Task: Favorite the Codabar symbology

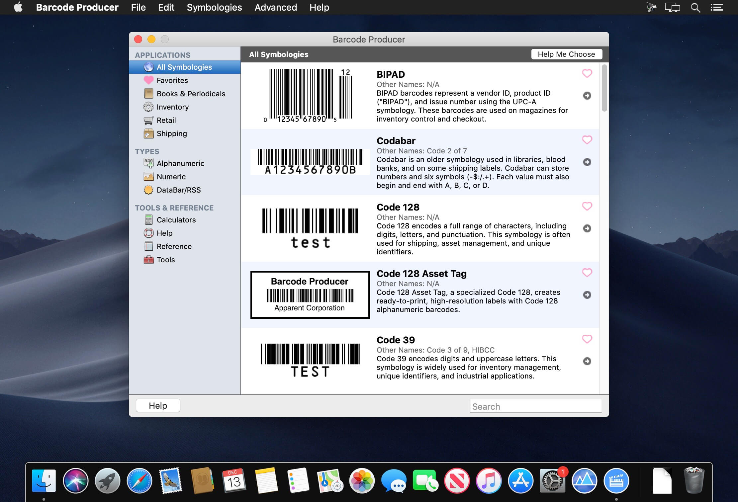Action: coord(587,140)
